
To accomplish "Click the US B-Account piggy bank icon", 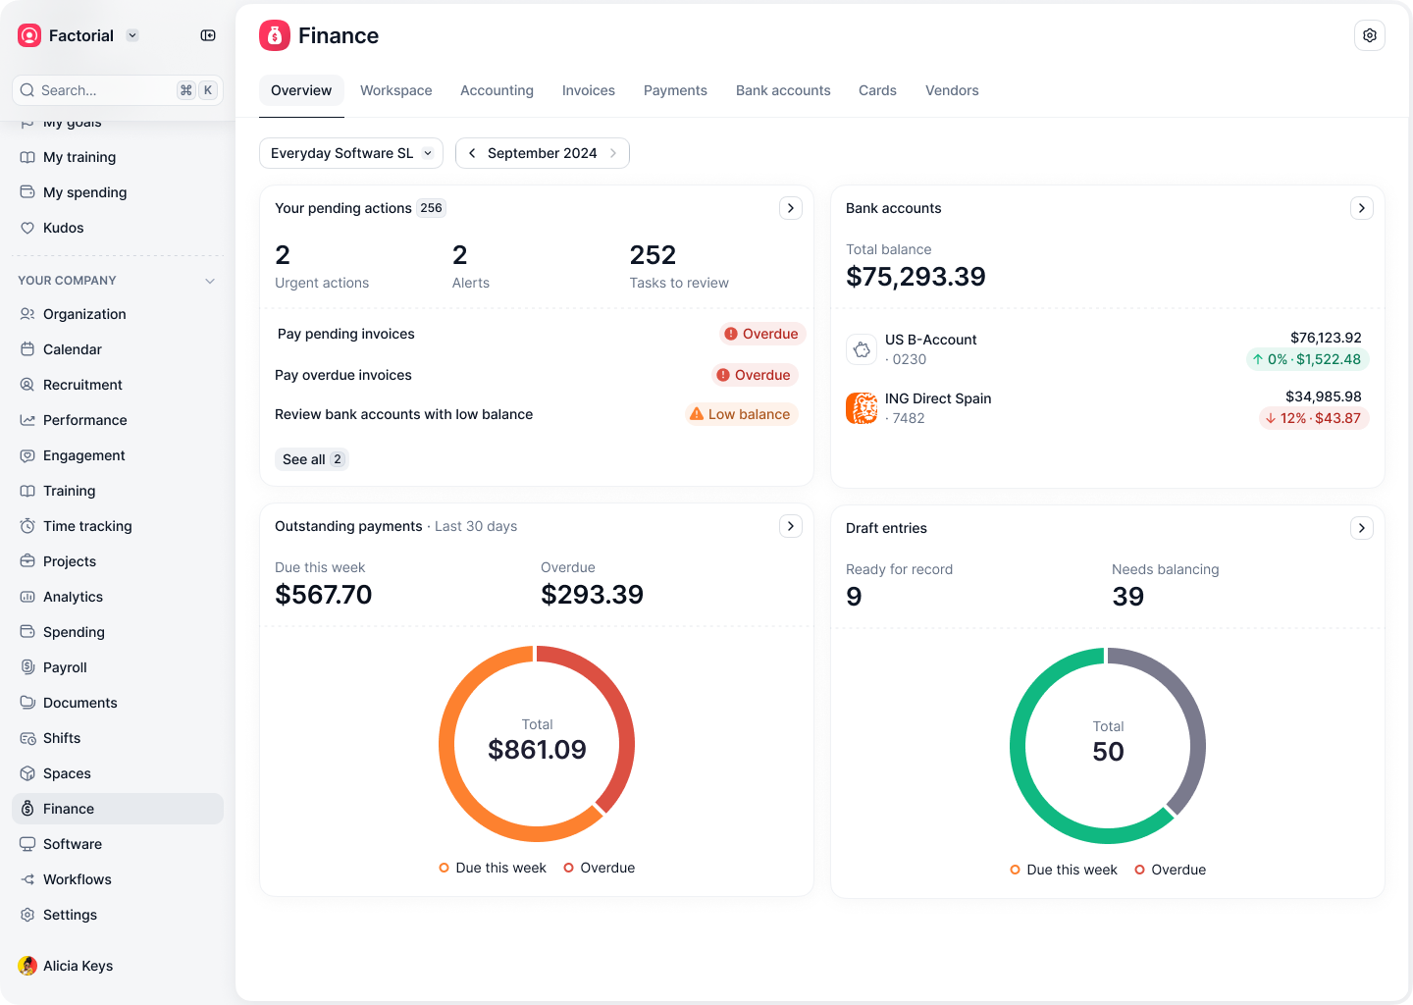I will [862, 349].
